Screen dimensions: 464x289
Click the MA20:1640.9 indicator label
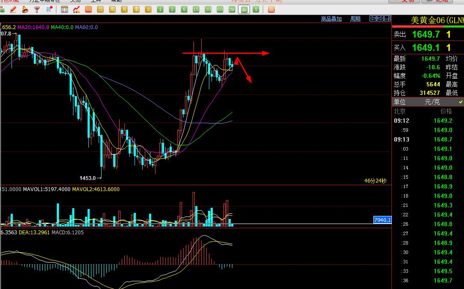click(33, 27)
